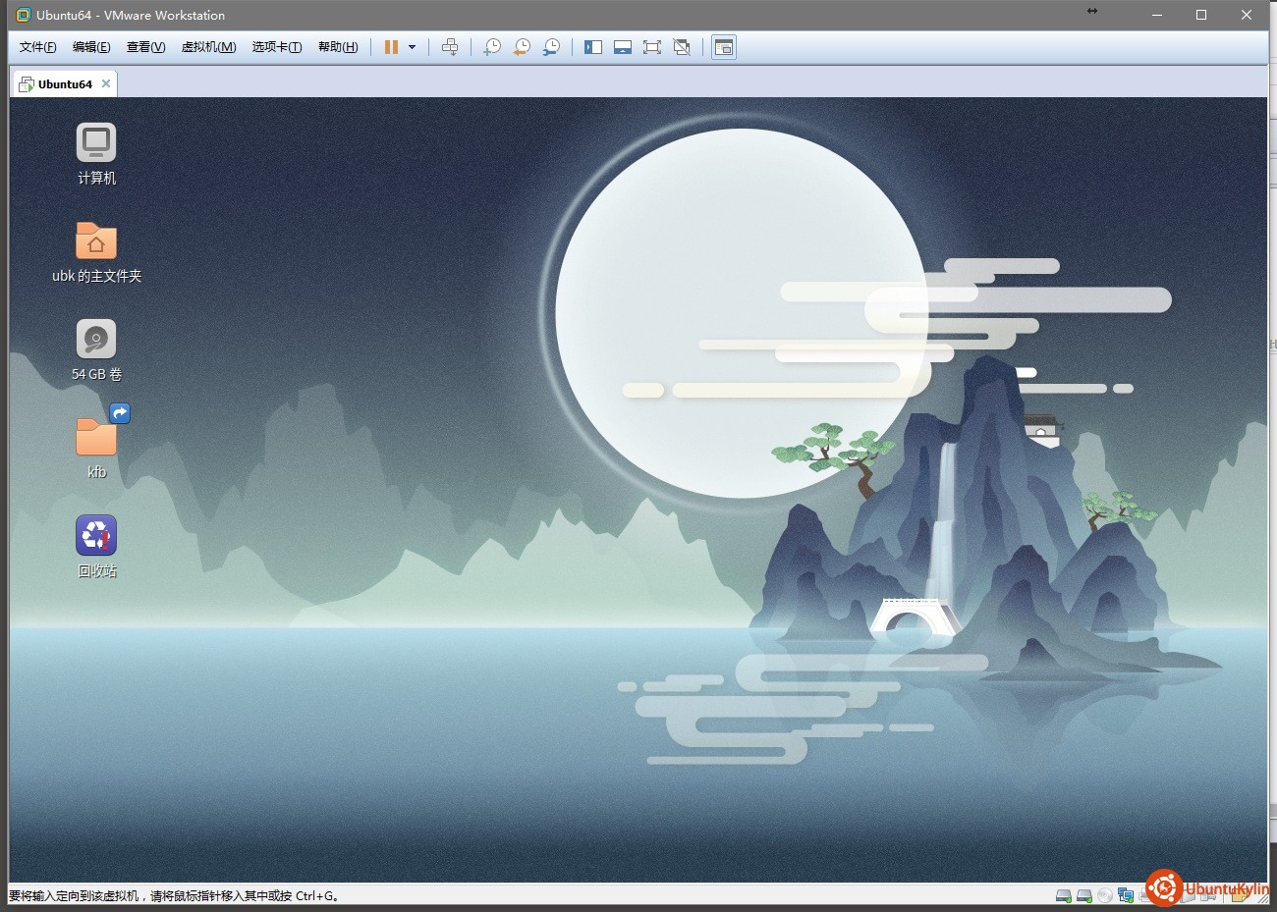Viewport: 1277px width, 912px height.
Task: Close the Ubuntu64 tab
Action: tap(106, 83)
